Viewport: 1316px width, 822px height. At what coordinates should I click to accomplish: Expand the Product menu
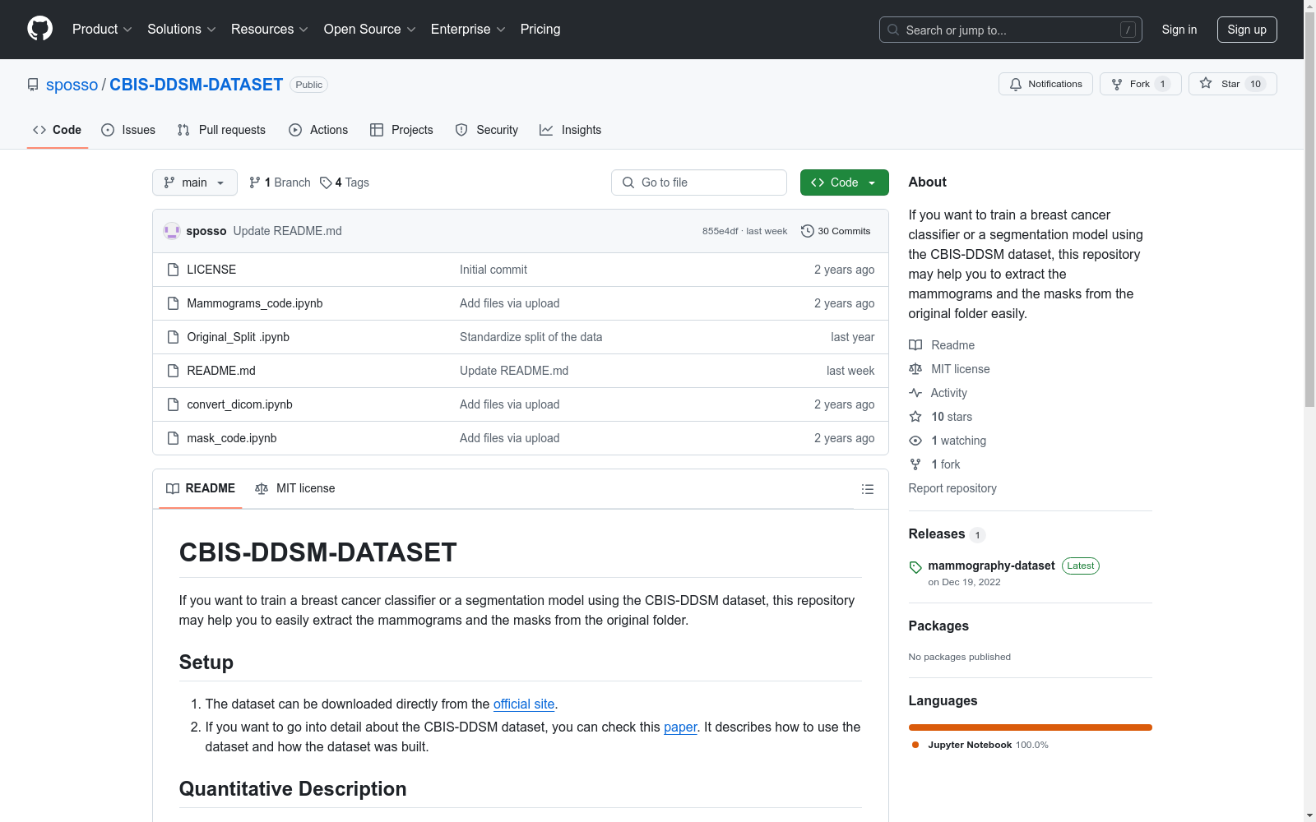point(102,29)
